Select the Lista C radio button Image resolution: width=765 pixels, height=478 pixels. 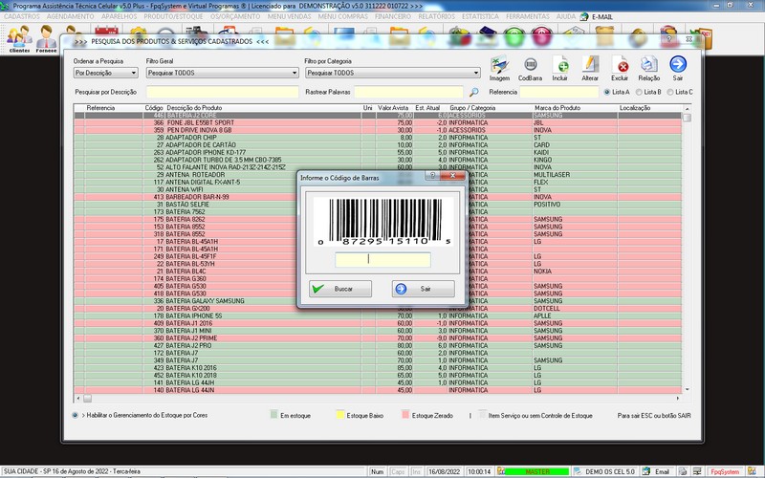(670, 92)
